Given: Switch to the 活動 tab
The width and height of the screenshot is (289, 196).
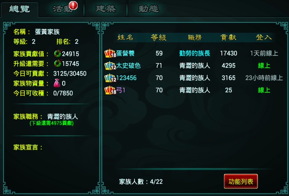Looking at the screenshot, I should 62,9.
